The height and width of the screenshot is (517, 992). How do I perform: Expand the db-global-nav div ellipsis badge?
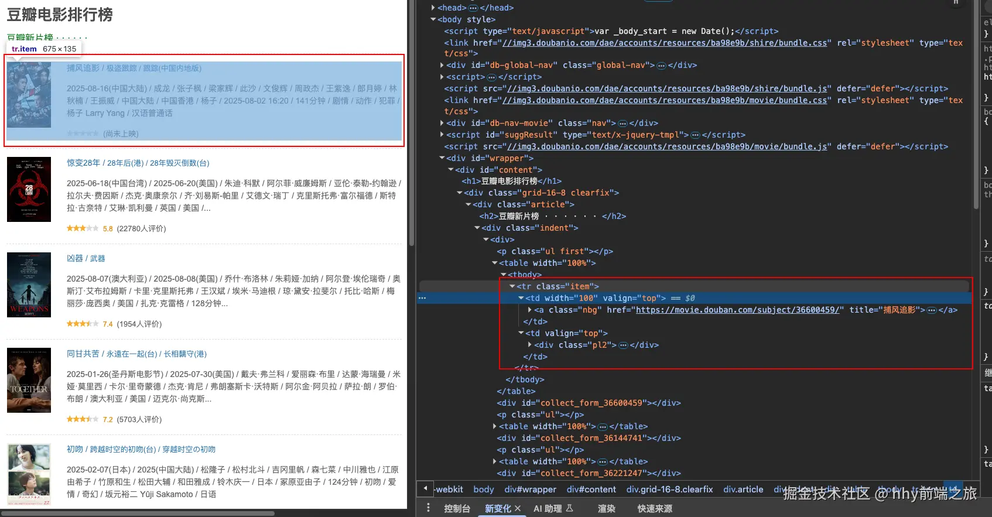[662, 65]
